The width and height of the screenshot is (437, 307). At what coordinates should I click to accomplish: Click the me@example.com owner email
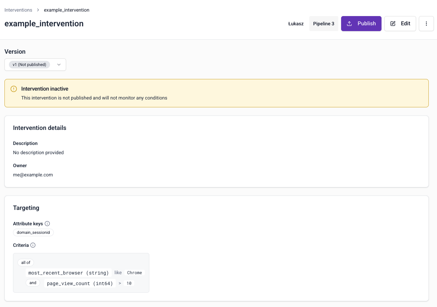coord(33,175)
